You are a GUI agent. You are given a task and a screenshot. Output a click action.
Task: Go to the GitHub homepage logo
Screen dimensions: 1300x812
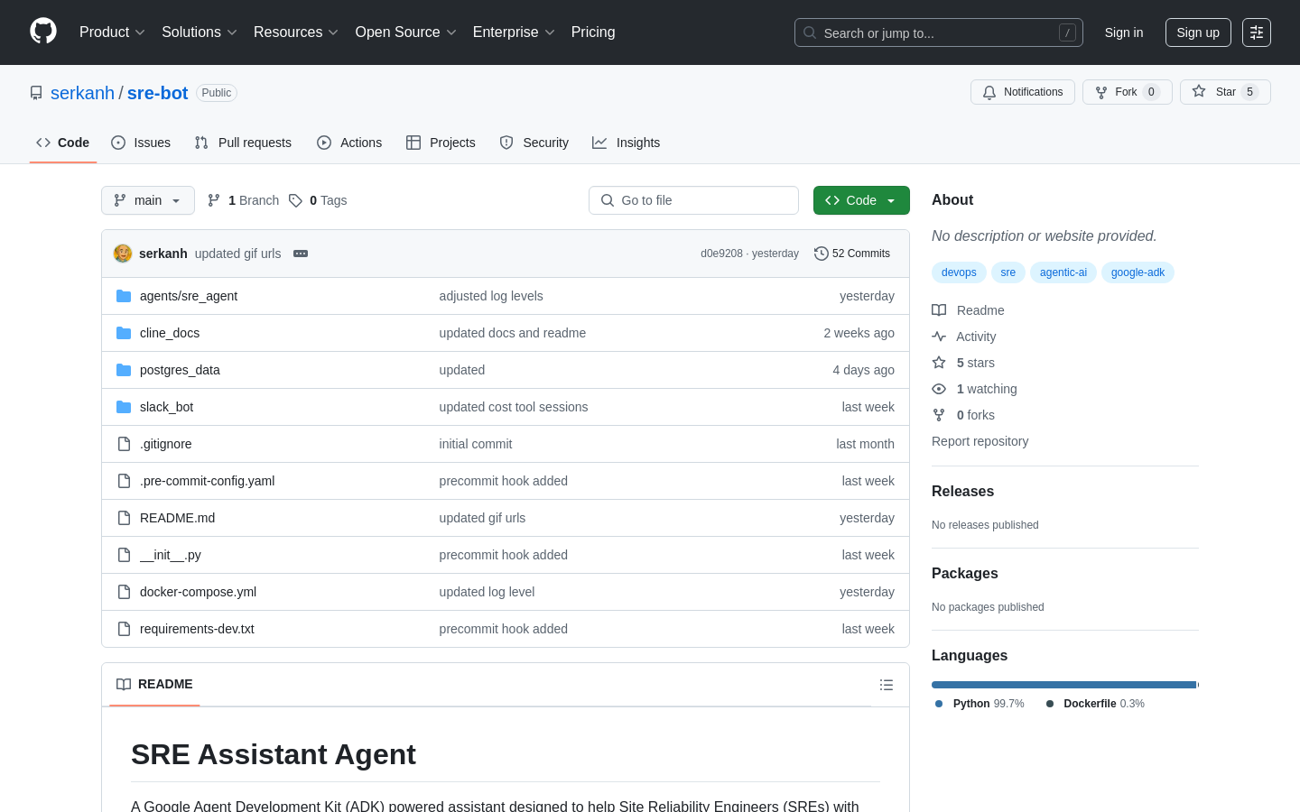coord(43,32)
